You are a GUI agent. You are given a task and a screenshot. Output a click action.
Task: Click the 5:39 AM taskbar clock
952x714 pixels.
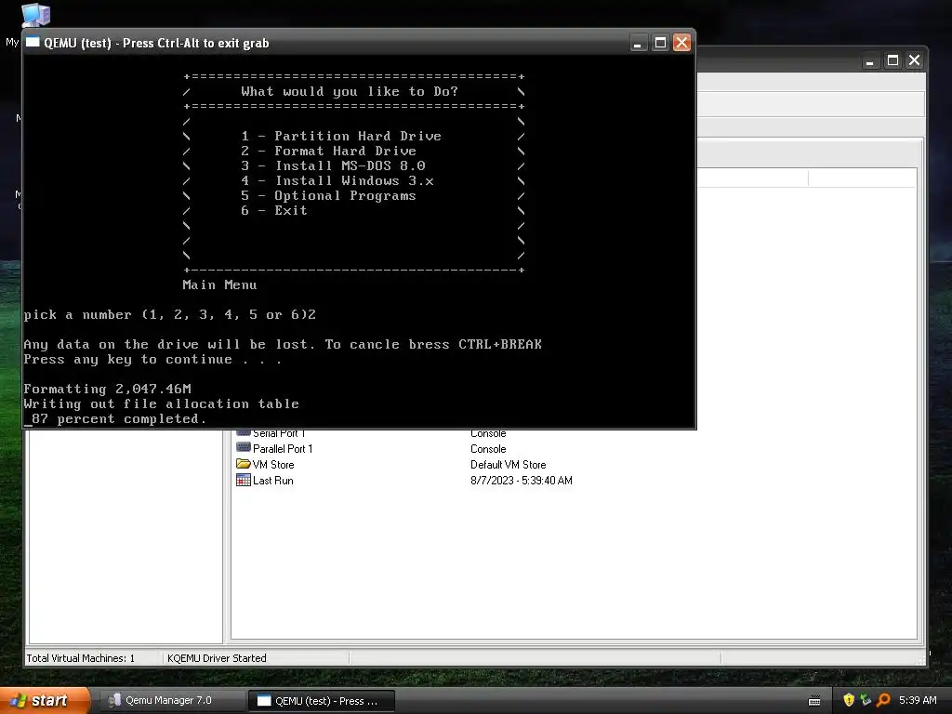coord(918,700)
